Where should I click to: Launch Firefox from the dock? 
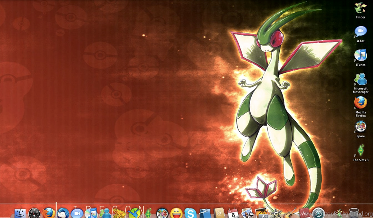(48, 213)
